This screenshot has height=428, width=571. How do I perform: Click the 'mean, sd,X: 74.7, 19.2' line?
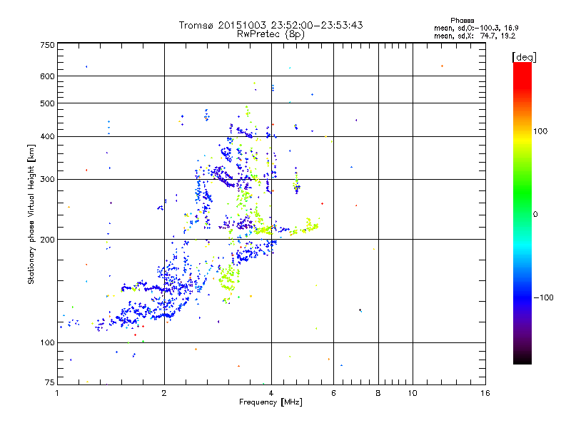click(x=475, y=36)
